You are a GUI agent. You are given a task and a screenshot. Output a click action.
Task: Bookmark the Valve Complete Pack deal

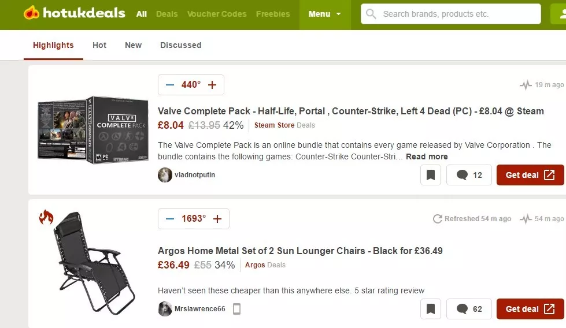(x=430, y=175)
